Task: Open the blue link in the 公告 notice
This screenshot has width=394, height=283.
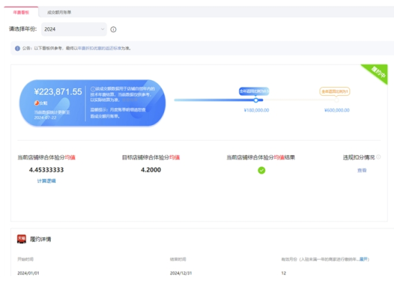Action: pos(100,48)
